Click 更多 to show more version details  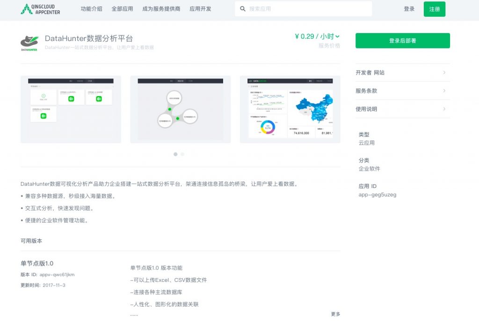335,314
